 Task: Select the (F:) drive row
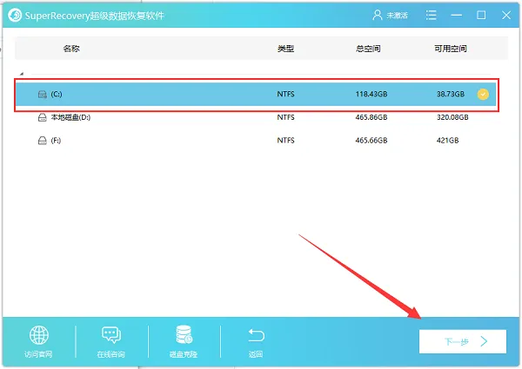[256, 141]
